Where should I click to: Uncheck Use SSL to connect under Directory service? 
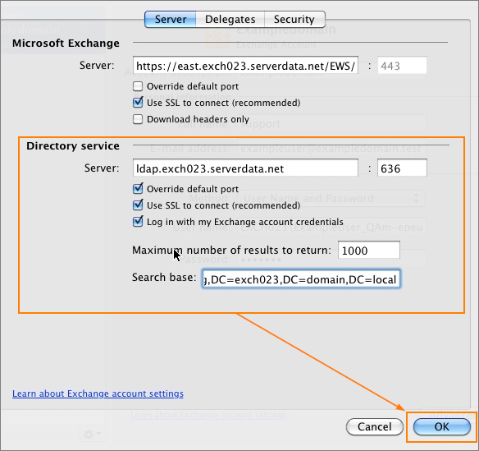138,205
